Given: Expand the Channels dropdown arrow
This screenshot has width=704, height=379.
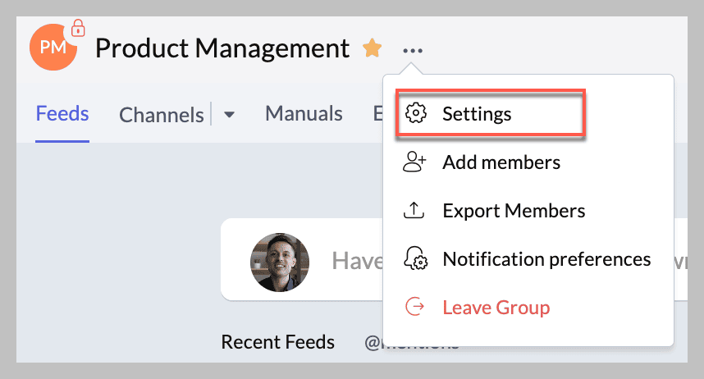Looking at the screenshot, I should (229, 115).
